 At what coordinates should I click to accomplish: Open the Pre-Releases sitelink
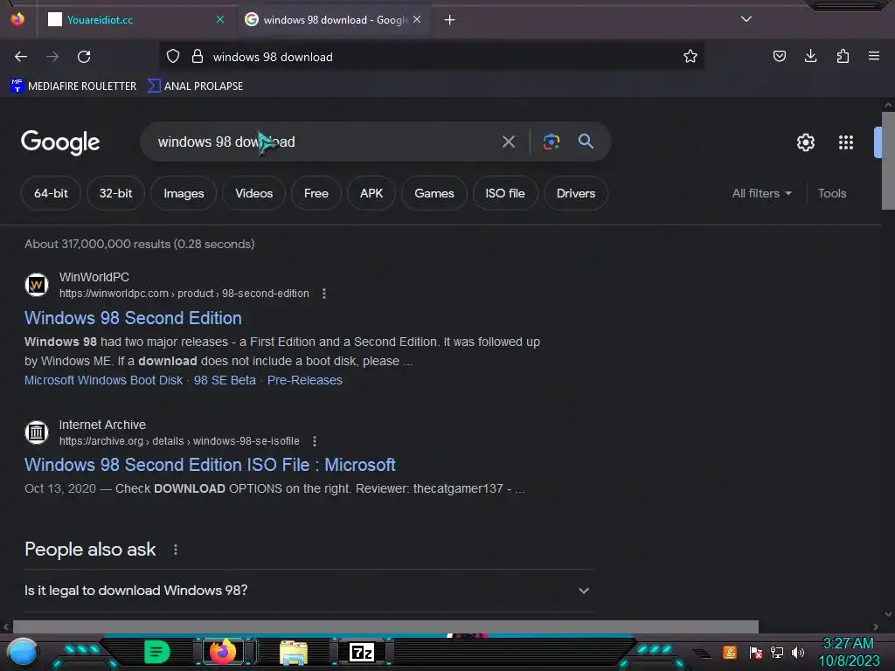(x=305, y=380)
